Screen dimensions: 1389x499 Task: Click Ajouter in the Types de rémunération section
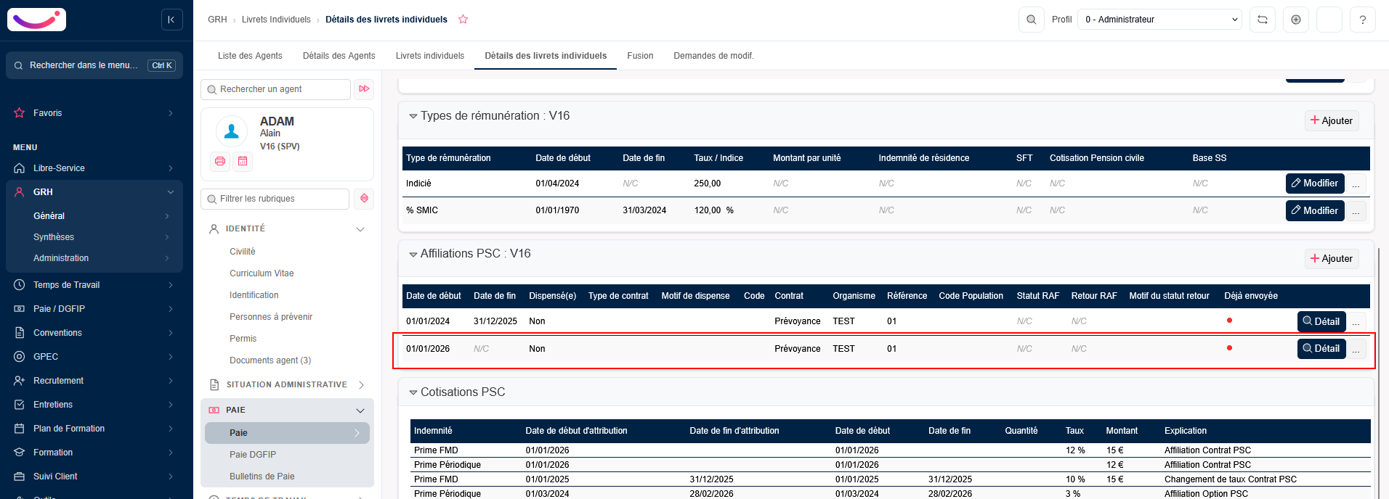click(x=1332, y=120)
